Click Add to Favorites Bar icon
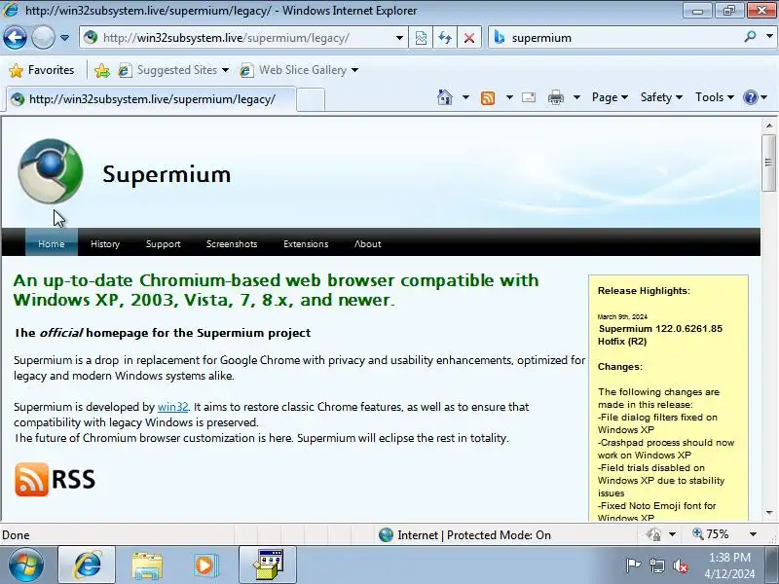The image size is (779, 584). (102, 70)
